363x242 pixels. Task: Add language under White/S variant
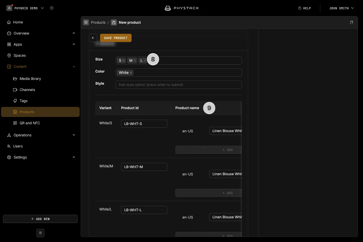tap(208, 150)
